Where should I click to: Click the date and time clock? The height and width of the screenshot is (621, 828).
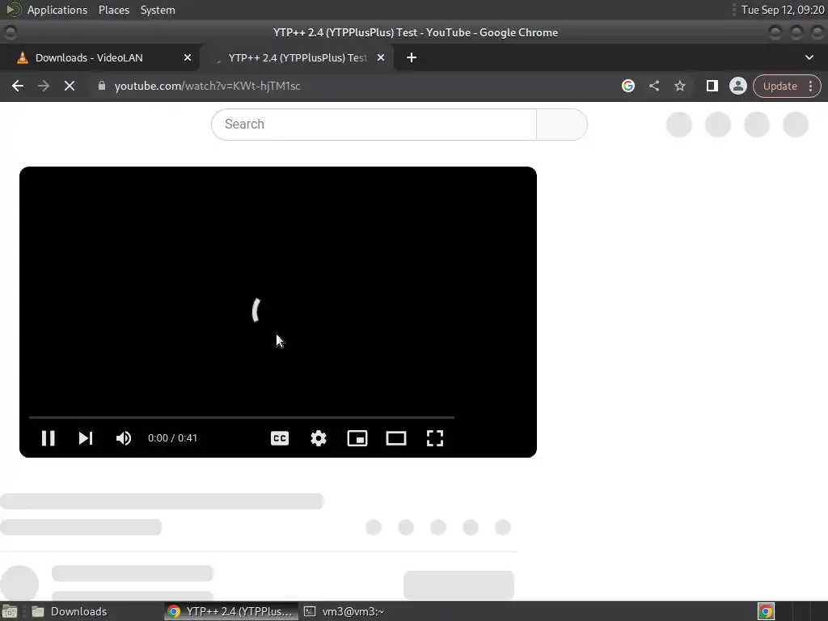click(x=783, y=10)
